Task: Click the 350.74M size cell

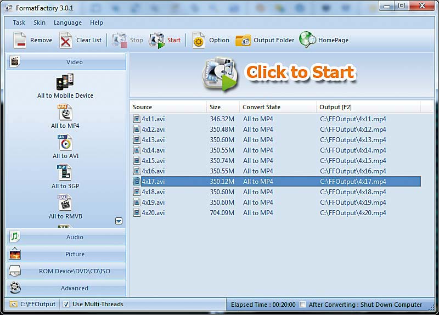Action: pos(222,160)
